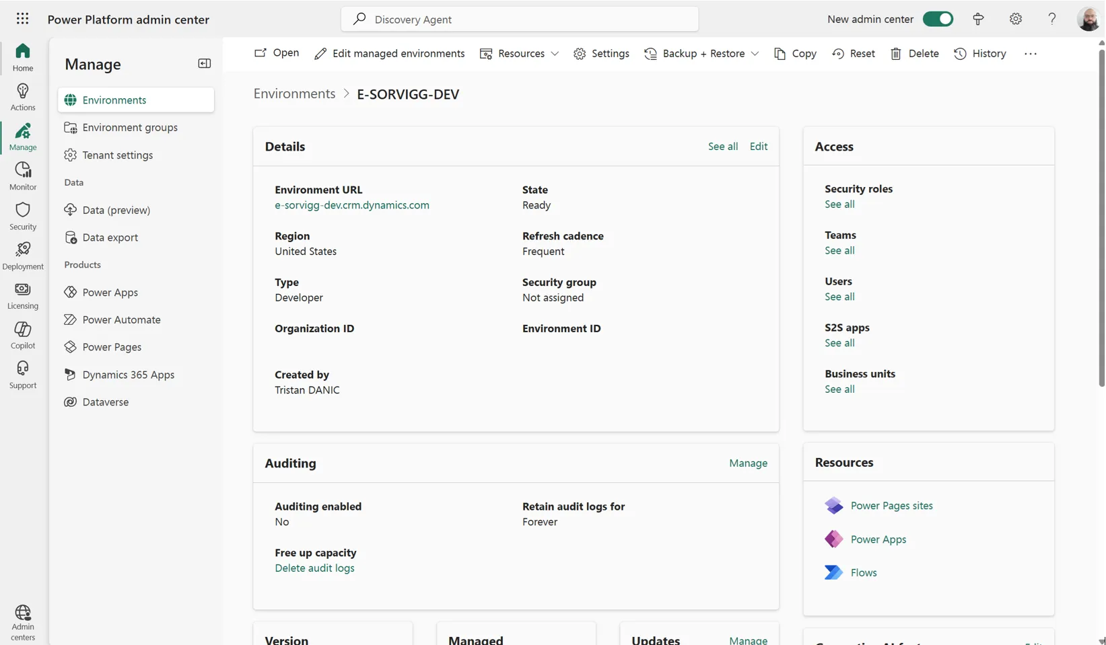Viewport: 1106px width, 645px height.
Task: Toggle the New admin center switch
Action: (938, 19)
